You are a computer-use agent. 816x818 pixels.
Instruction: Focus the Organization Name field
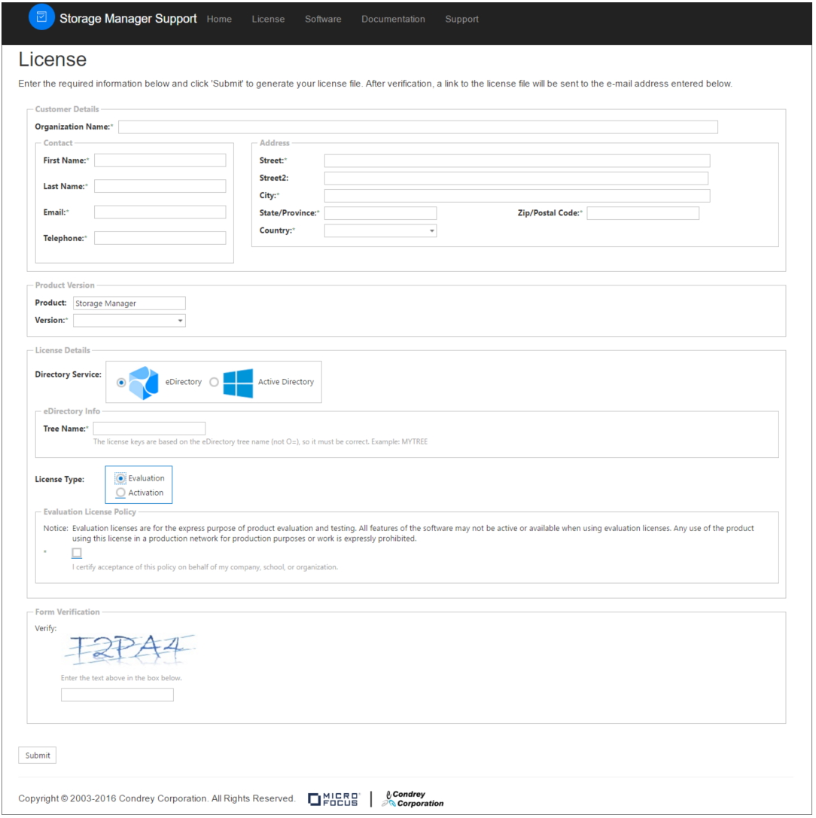click(x=419, y=127)
